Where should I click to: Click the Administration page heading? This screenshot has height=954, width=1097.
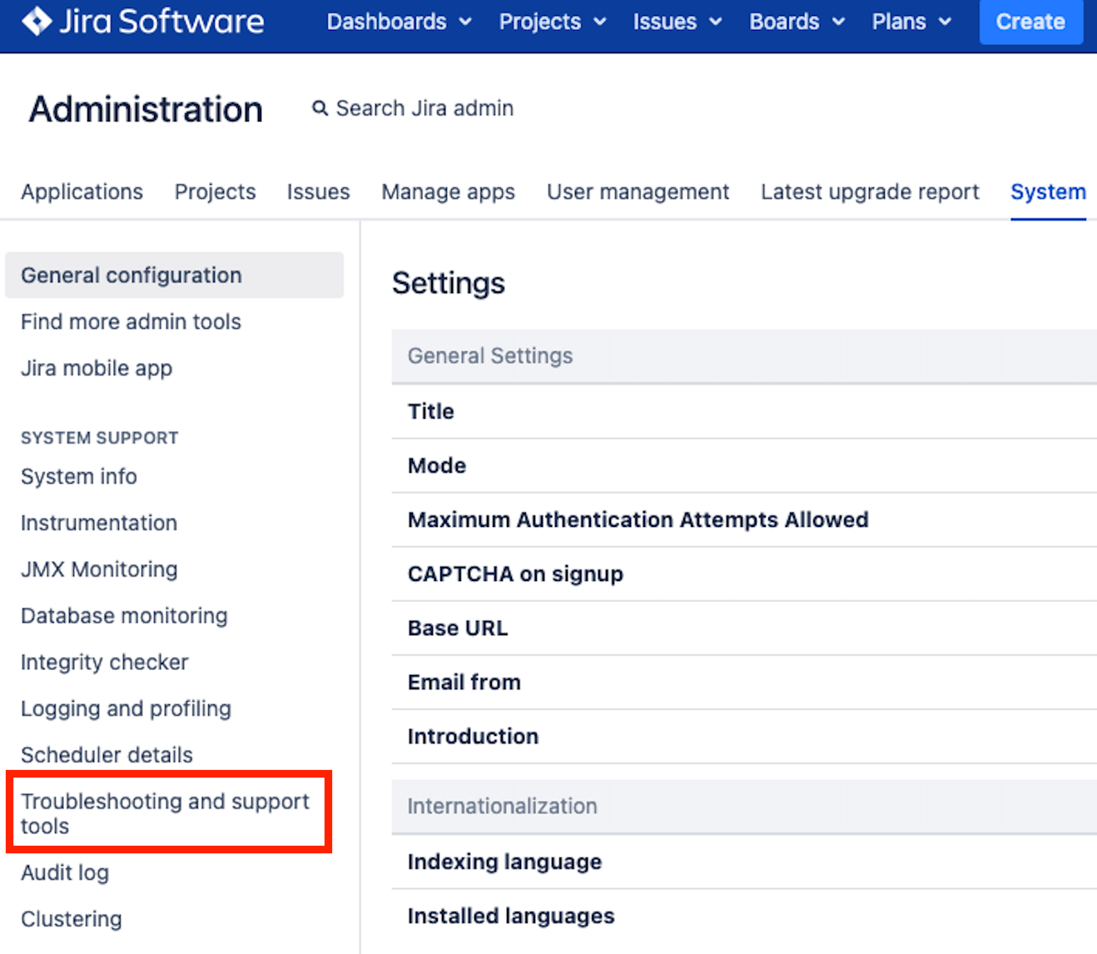(146, 109)
